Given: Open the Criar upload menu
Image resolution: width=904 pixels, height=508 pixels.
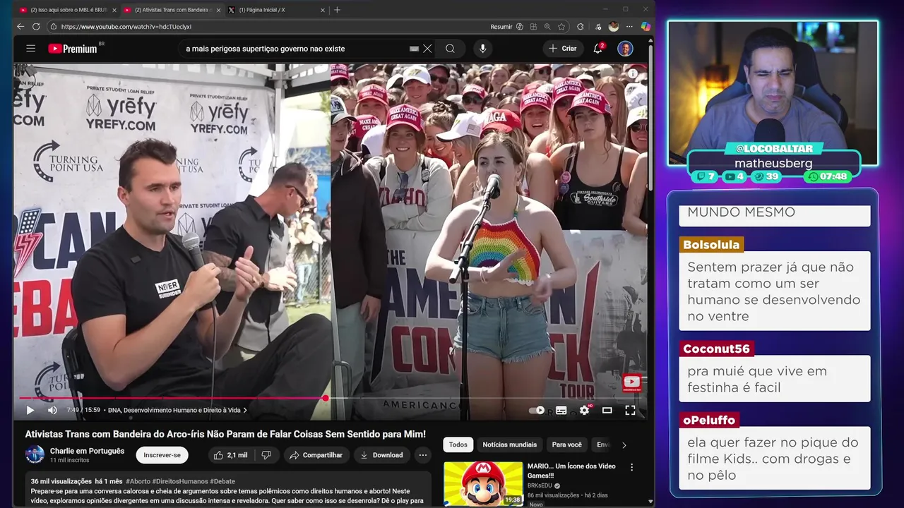Looking at the screenshot, I should click(563, 49).
